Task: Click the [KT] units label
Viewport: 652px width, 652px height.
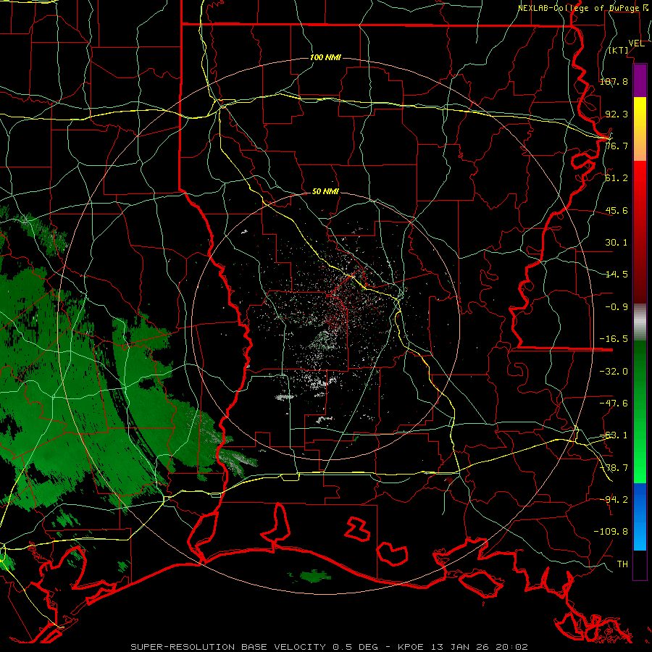Action: (619, 50)
